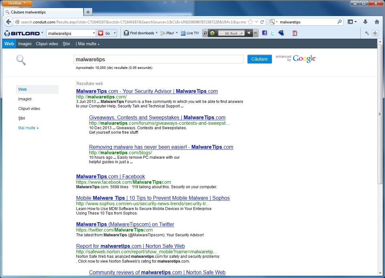Go back with the browser back arrow

click(8, 22)
